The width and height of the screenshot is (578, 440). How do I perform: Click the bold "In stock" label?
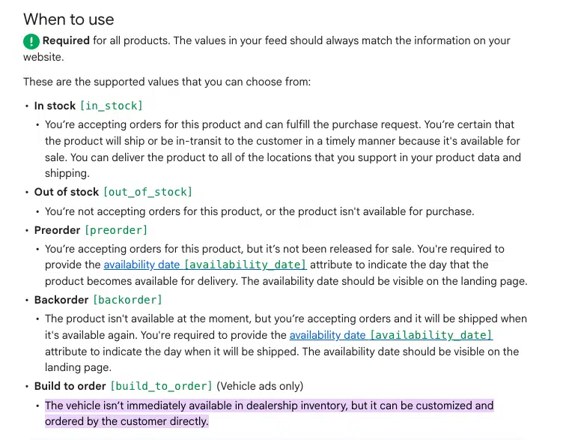point(55,106)
